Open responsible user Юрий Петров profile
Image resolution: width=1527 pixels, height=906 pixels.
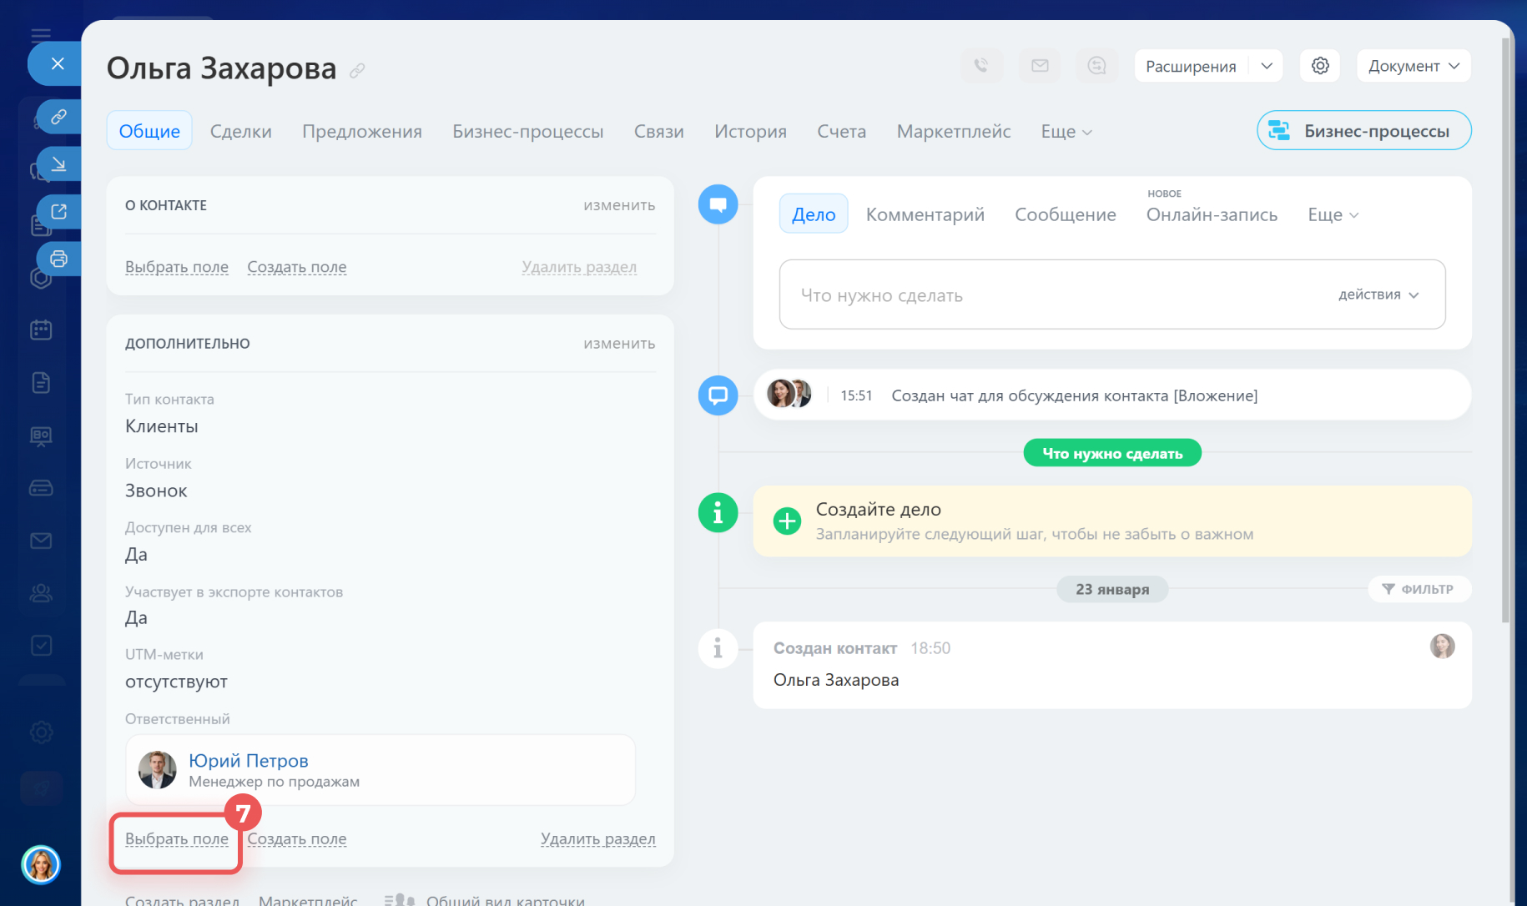coord(248,760)
